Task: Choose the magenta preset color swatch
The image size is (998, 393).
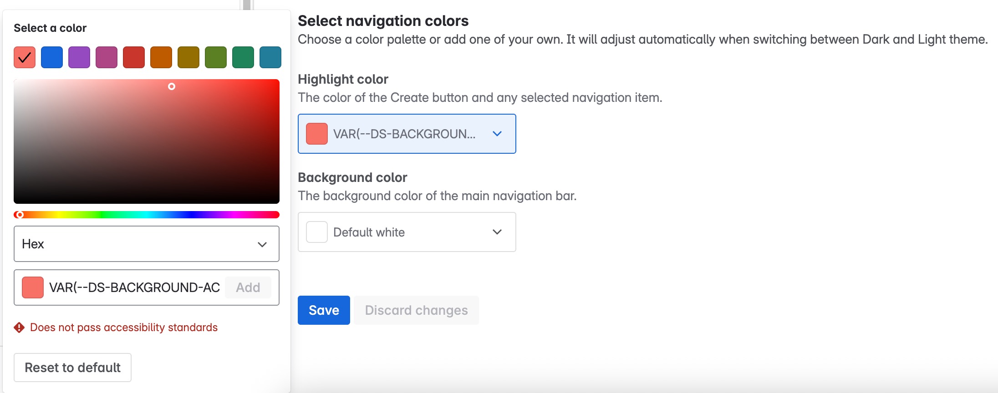Action: coord(107,57)
